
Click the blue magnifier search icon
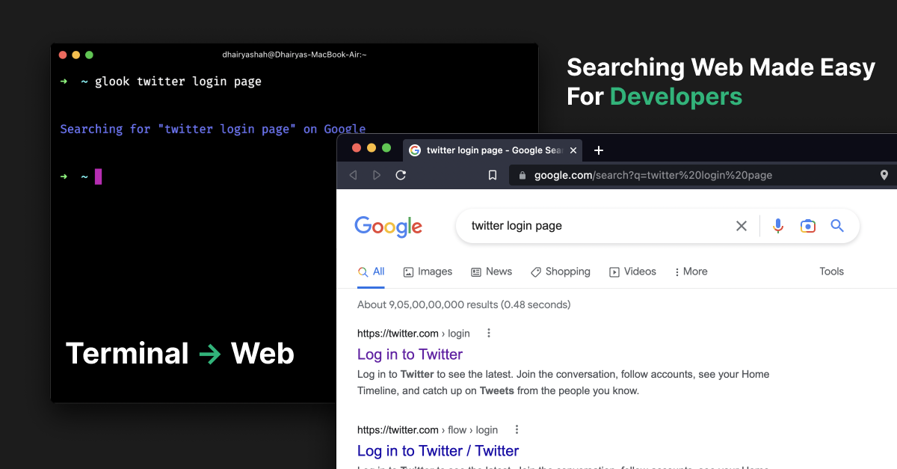[836, 225]
